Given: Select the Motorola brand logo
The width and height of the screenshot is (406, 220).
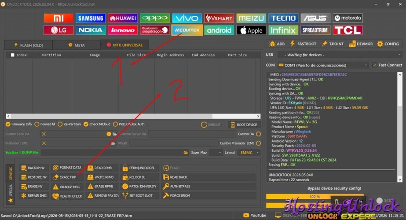Looking at the screenshot, I should pyautogui.click(x=347, y=18).
